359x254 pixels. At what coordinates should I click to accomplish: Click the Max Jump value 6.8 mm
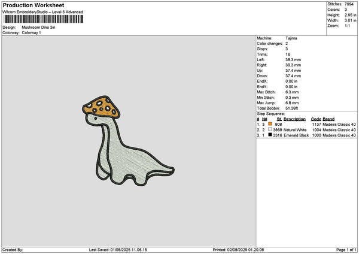tap(292, 103)
